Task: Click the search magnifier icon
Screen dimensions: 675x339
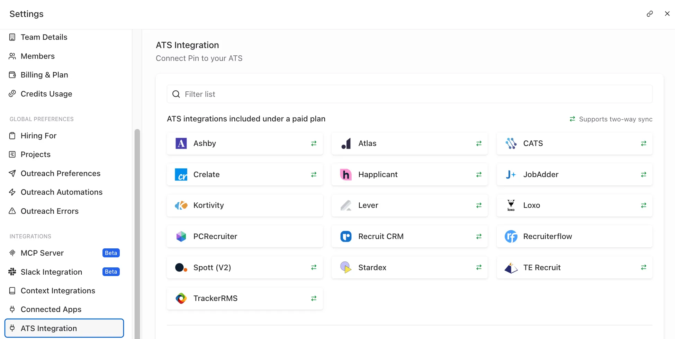Action: (x=176, y=94)
